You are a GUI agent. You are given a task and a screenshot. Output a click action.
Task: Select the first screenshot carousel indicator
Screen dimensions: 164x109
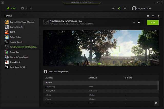[x=99, y=64]
